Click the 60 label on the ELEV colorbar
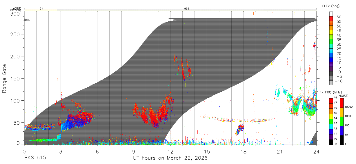356x164 pixels. [x=339, y=17]
